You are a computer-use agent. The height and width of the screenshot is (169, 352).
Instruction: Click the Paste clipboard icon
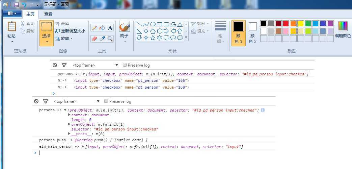[x=12, y=26]
